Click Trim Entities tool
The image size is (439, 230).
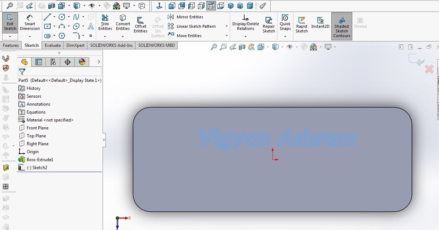pyautogui.click(x=105, y=23)
